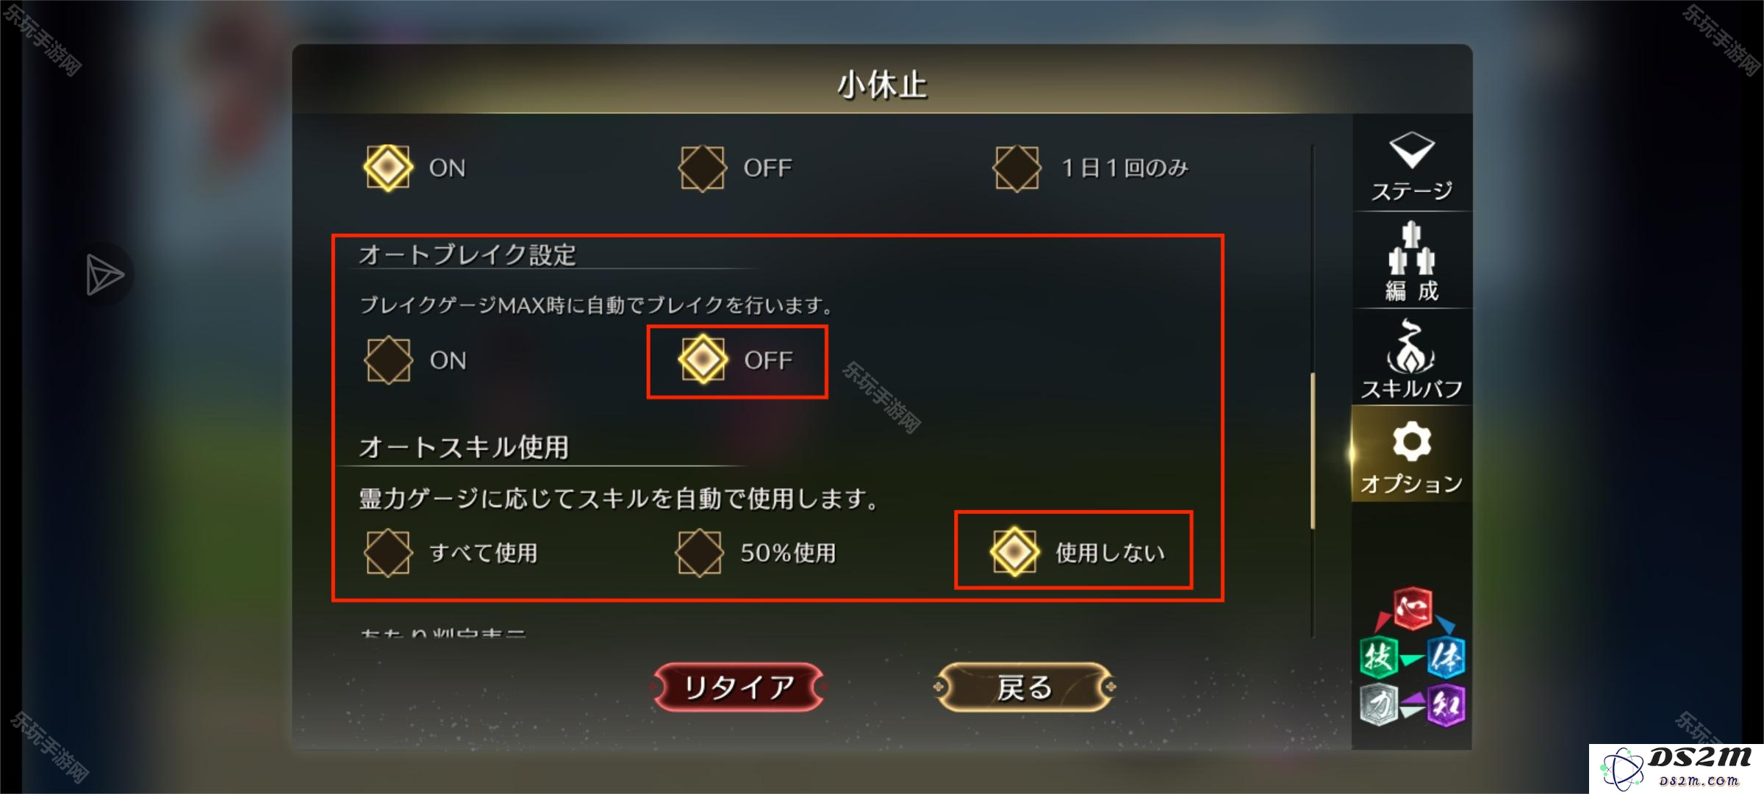The width and height of the screenshot is (1764, 794).
Task: Tap the grey 力 attribute icon
Action: click(1378, 704)
